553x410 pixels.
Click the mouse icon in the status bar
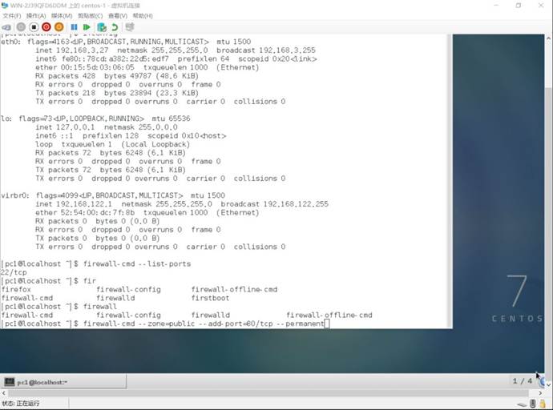tap(532, 404)
